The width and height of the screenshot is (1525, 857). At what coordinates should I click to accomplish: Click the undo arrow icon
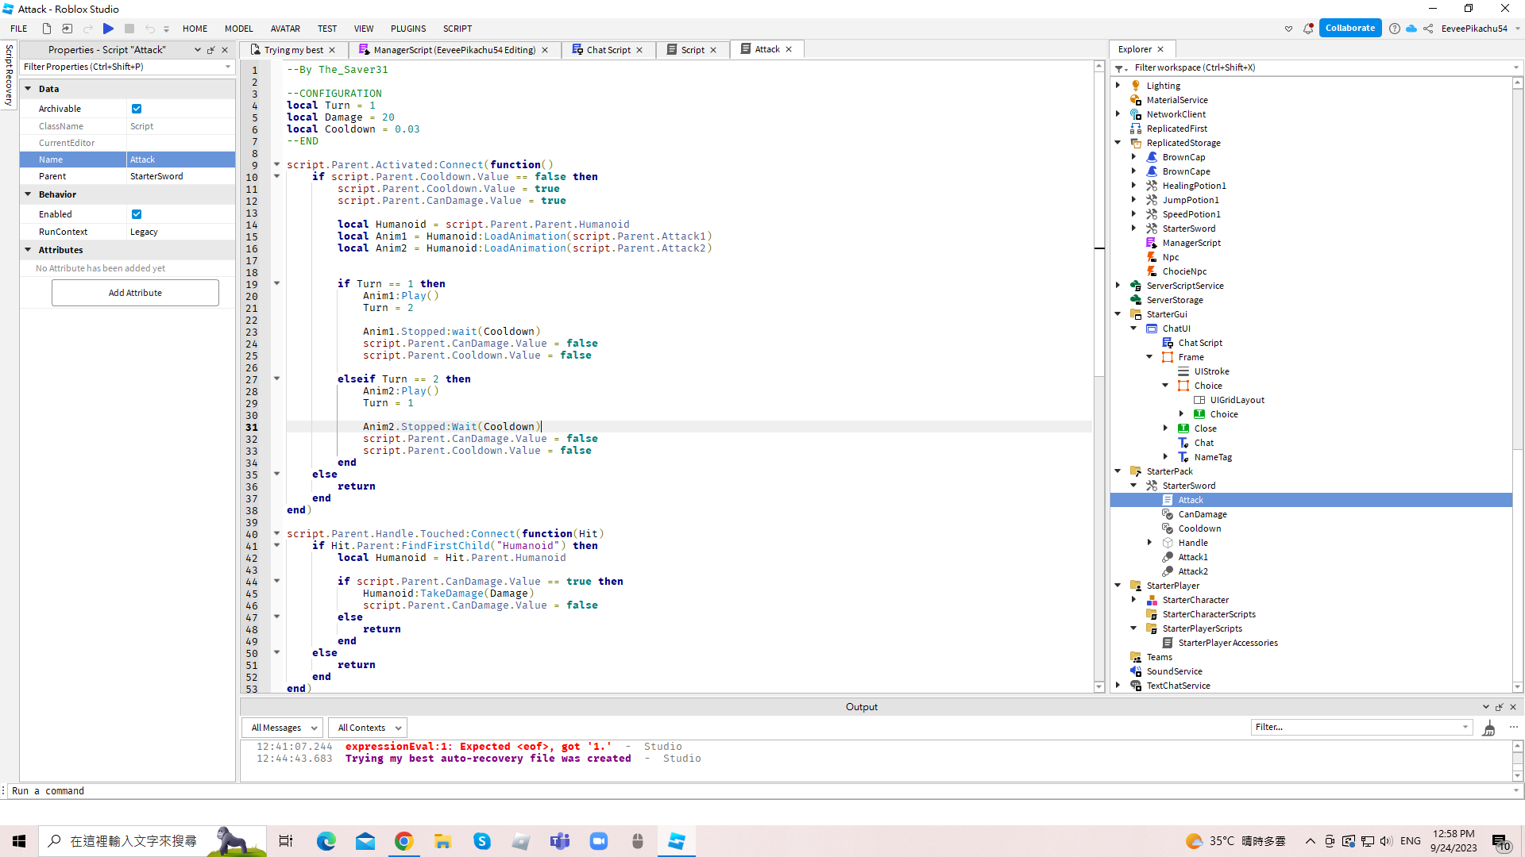click(149, 29)
